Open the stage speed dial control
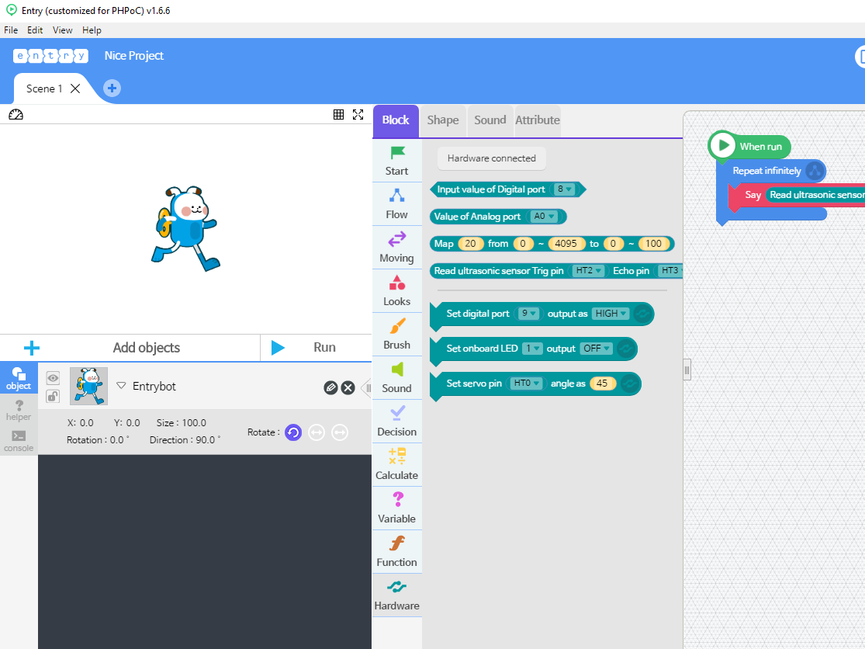This screenshot has height=649, width=865. point(16,114)
